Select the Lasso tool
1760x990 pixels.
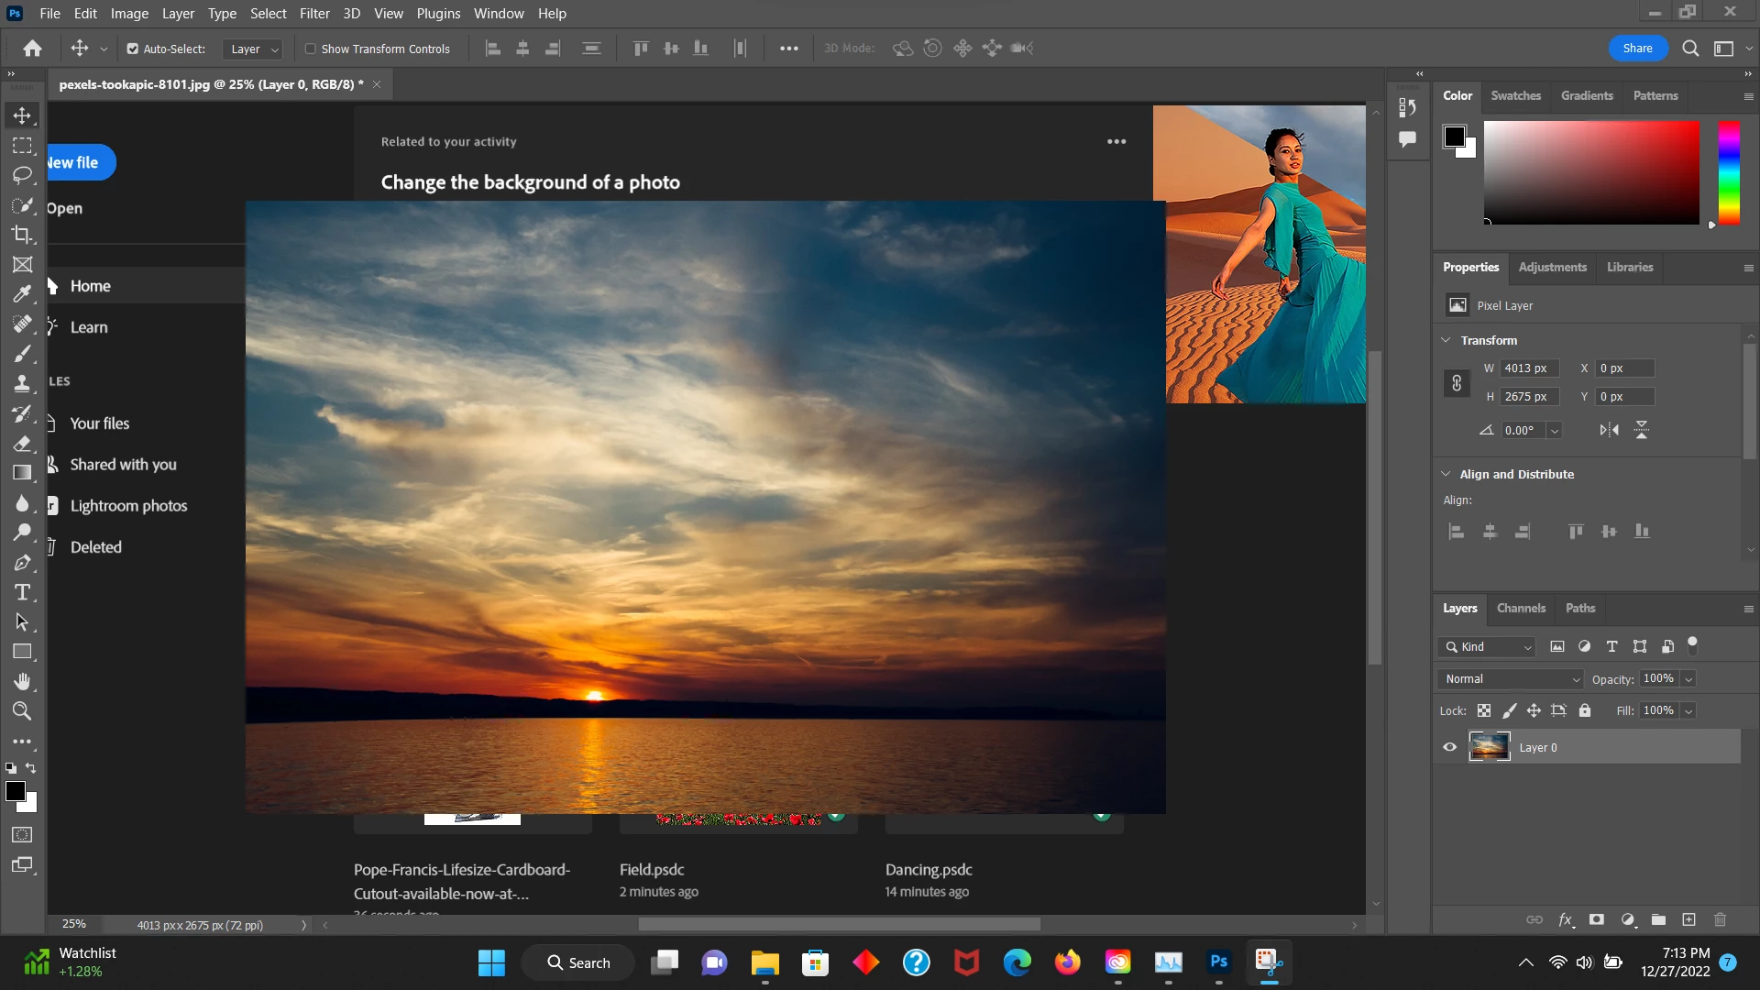pos(22,174)
